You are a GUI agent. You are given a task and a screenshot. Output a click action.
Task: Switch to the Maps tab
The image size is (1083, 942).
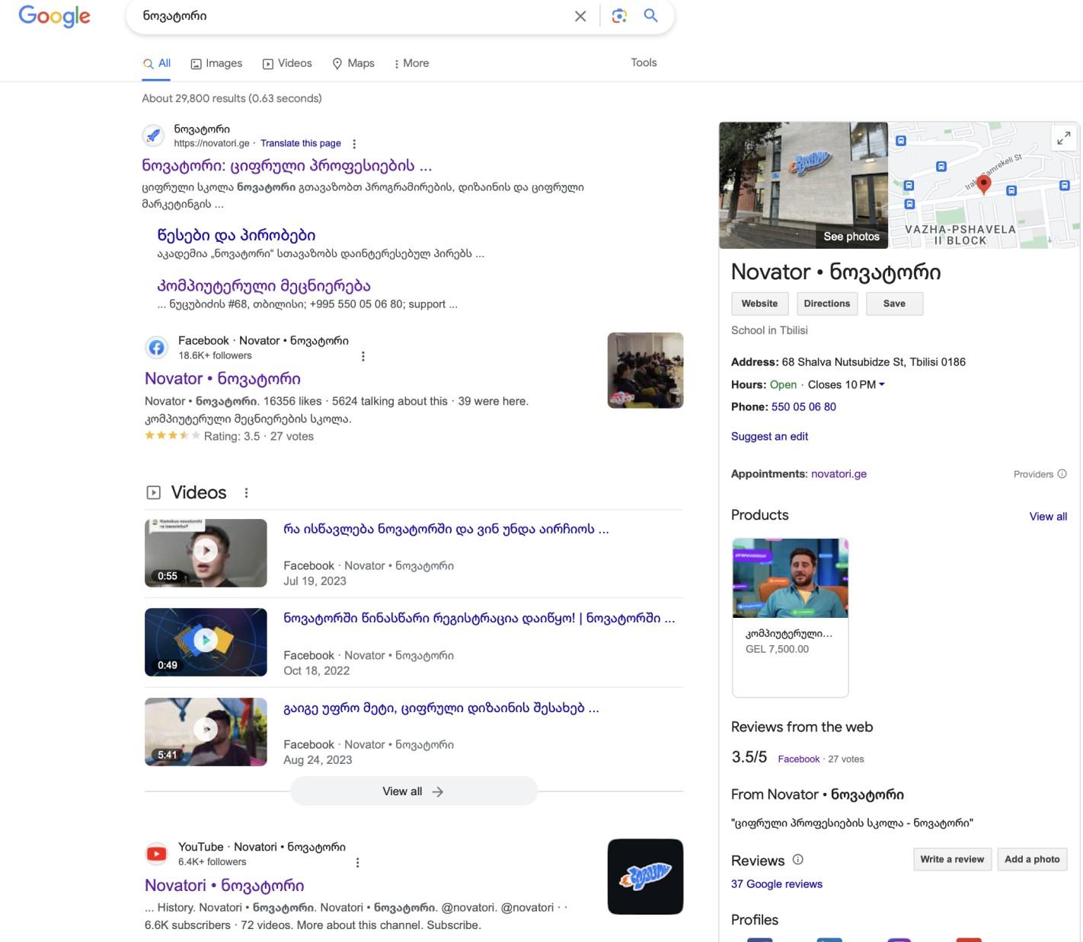click(x=353, y=63)
